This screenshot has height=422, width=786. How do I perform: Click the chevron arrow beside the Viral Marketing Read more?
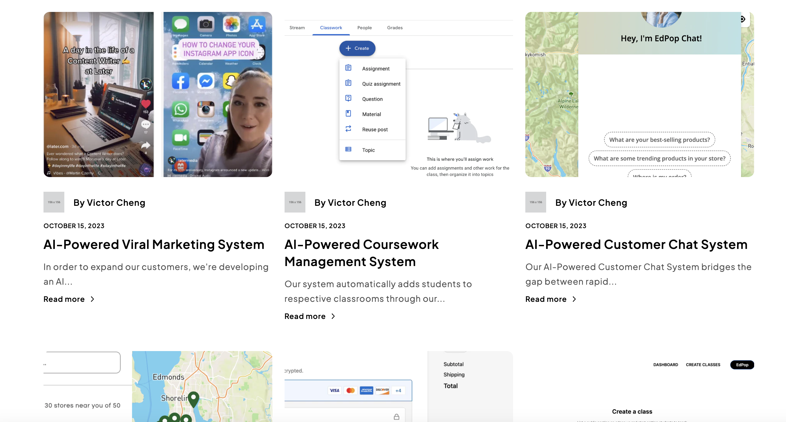(93, 299)
